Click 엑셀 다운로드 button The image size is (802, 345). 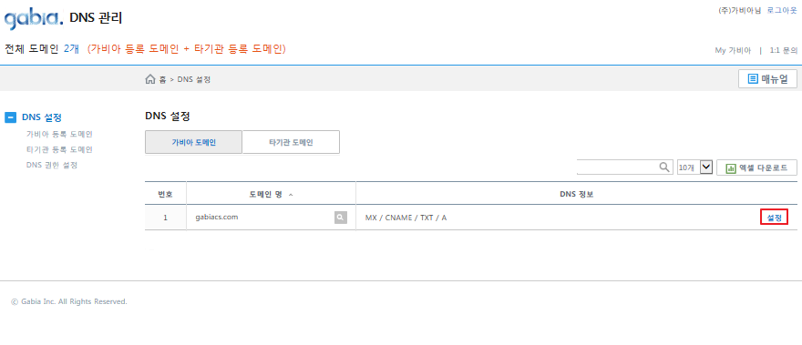pos(756,167)
